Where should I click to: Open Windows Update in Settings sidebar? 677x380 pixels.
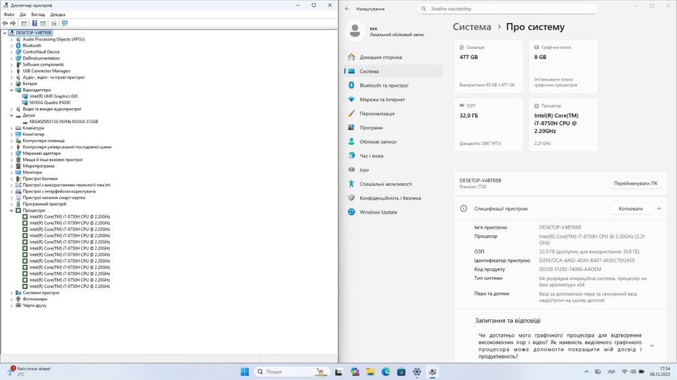pyautogui.click(x=394, y=212)
